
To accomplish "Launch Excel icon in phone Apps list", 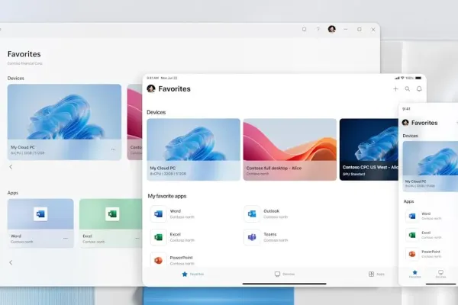I will coord(412,235).
